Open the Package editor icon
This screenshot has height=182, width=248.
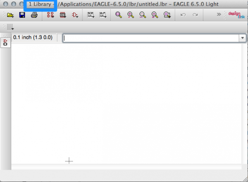63,15
